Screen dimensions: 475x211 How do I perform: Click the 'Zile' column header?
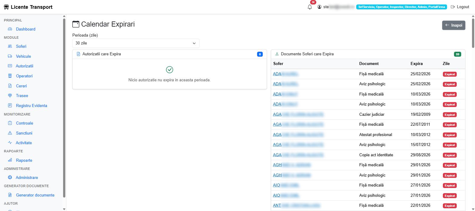point(446,64)
